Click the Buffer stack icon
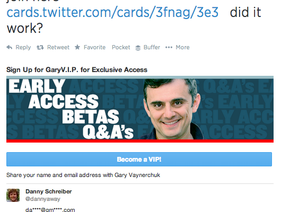Viewport: 281px width, 212px height. pos(138,48)
